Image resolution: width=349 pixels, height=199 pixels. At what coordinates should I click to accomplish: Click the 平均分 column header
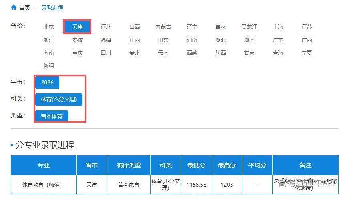tap(257, 165)
